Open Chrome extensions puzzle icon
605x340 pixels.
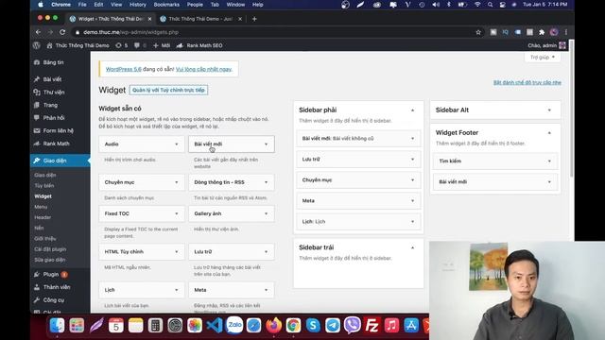click(542, 32)
